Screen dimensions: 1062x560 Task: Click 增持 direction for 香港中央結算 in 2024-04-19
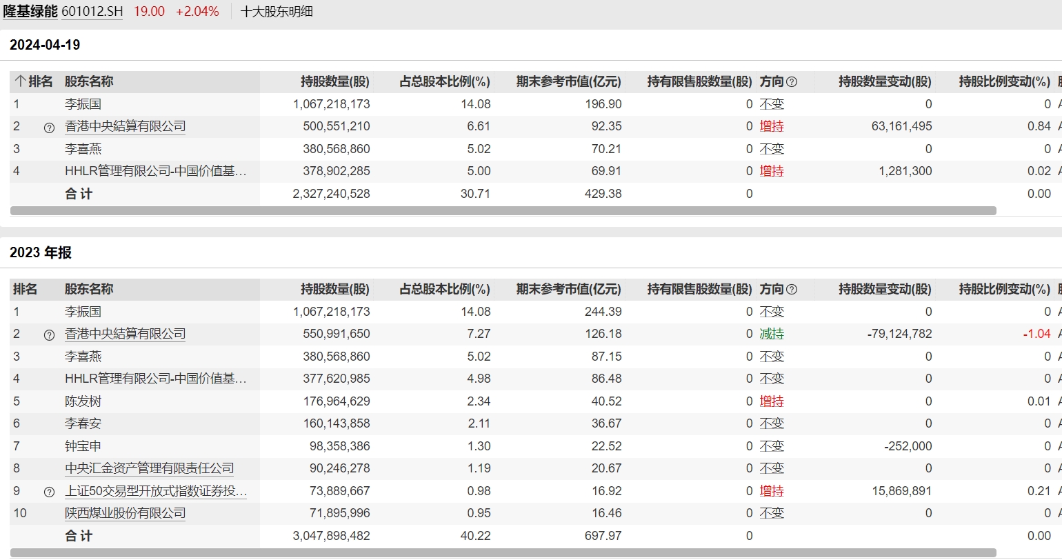point(772,126)
